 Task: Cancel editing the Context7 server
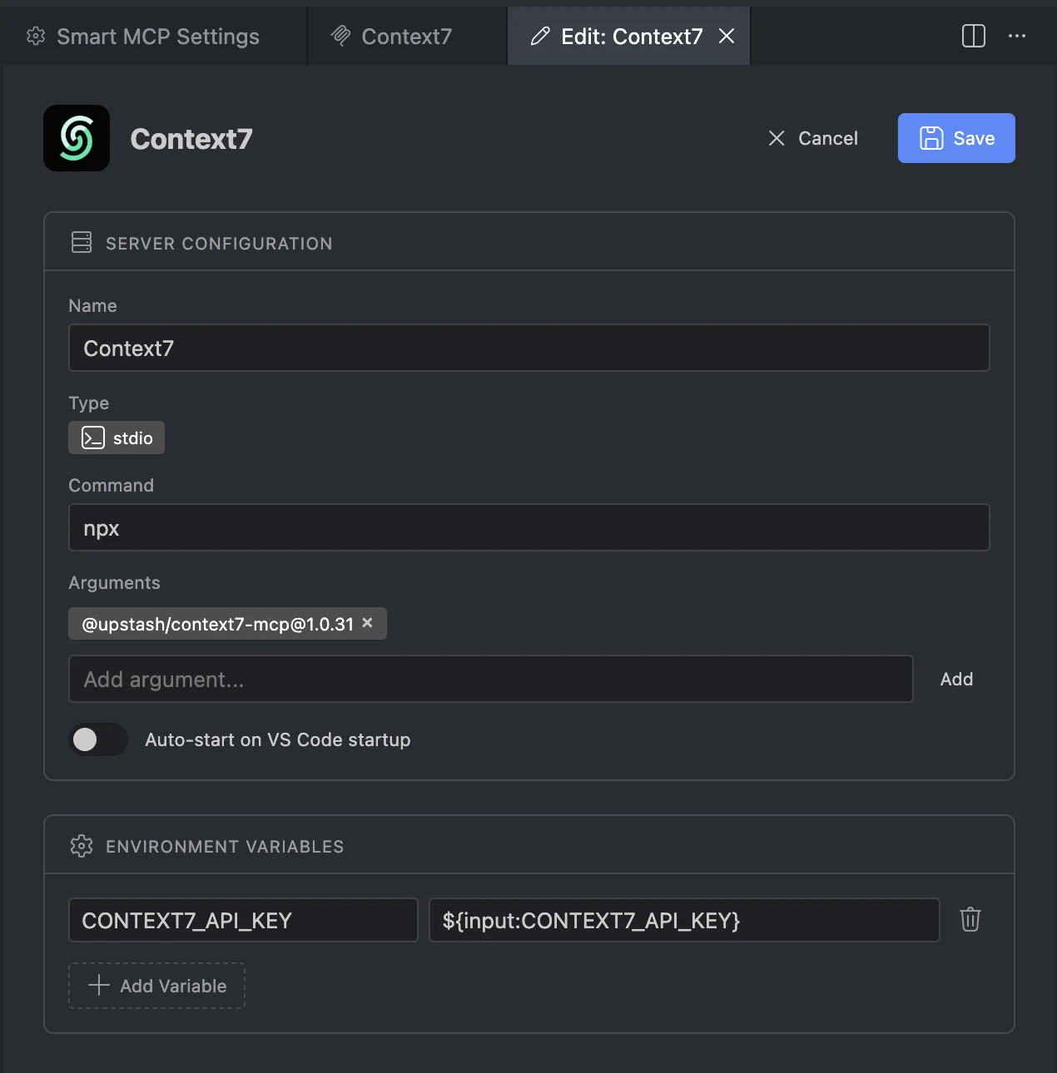pyautogui.click(x=814, y=138)
